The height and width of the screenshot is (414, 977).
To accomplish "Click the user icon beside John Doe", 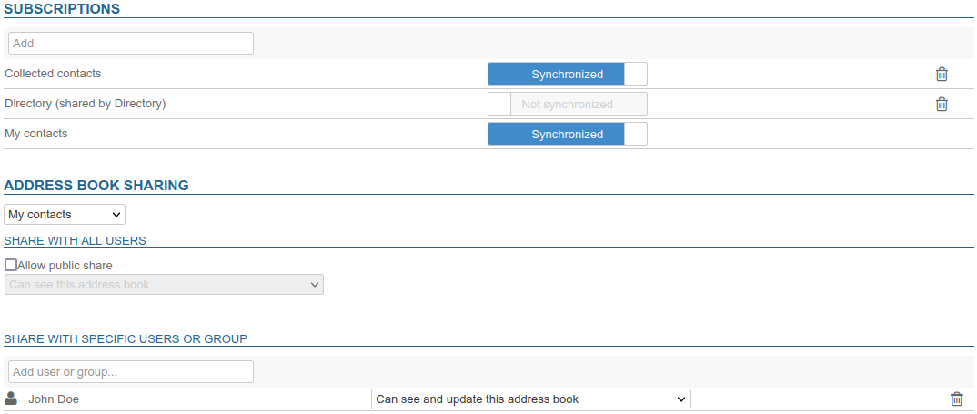I will click(11, 399).
